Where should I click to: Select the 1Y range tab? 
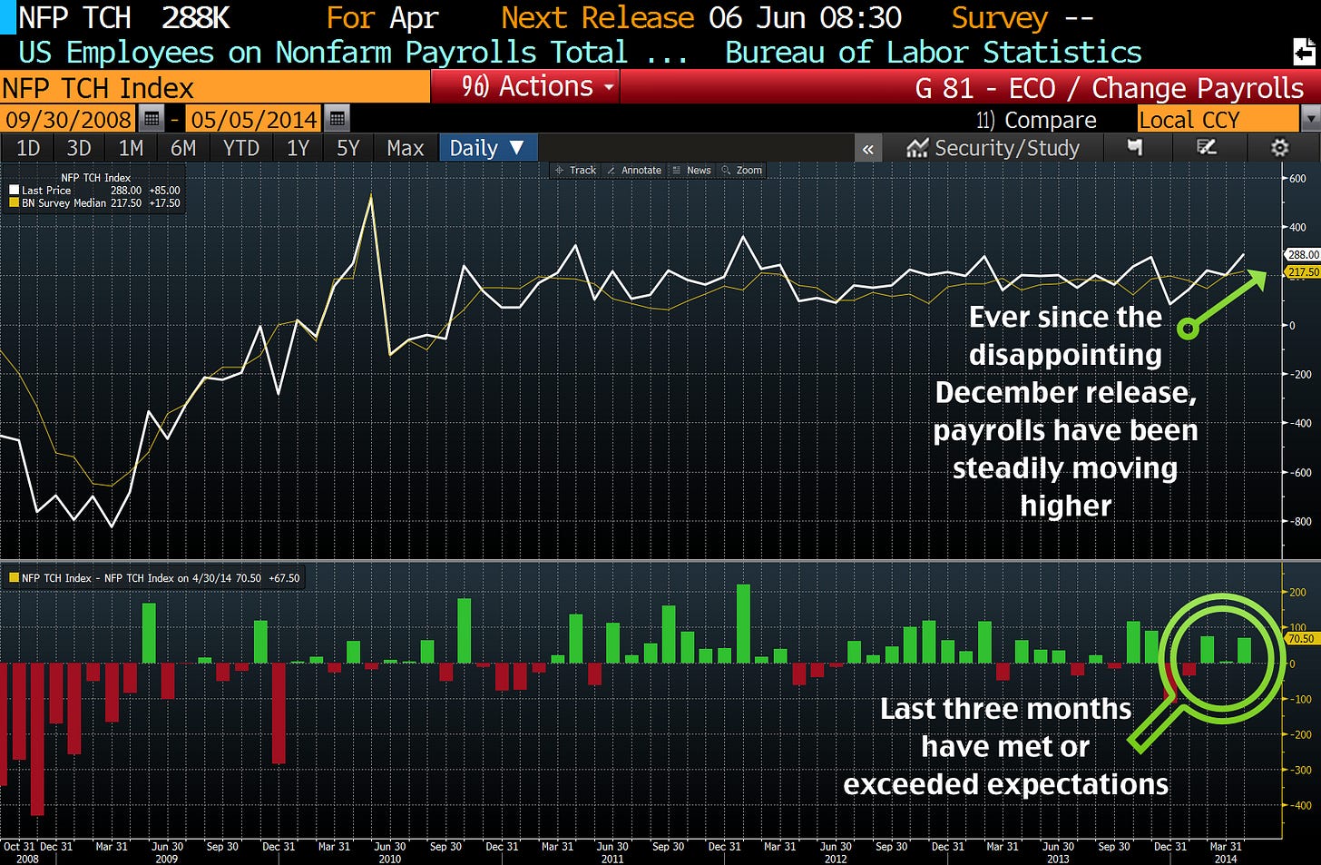click(x=298, y=148)
